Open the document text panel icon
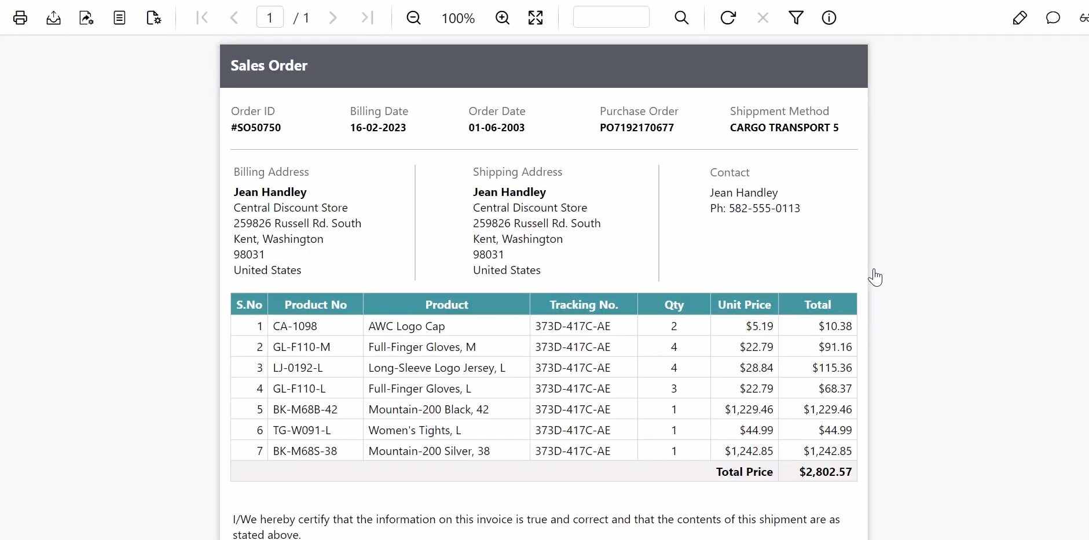Viewport: 1089px width, 540px height. (119, 17)
